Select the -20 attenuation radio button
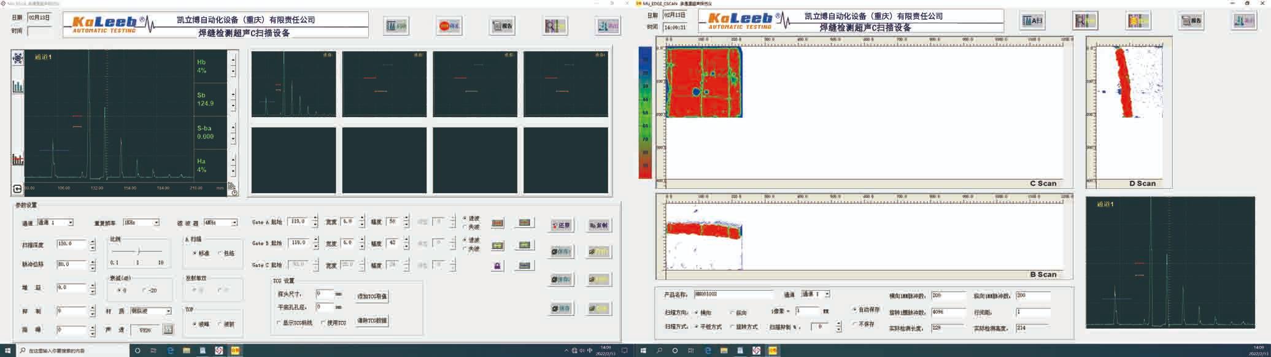 [x=145, y=290]
